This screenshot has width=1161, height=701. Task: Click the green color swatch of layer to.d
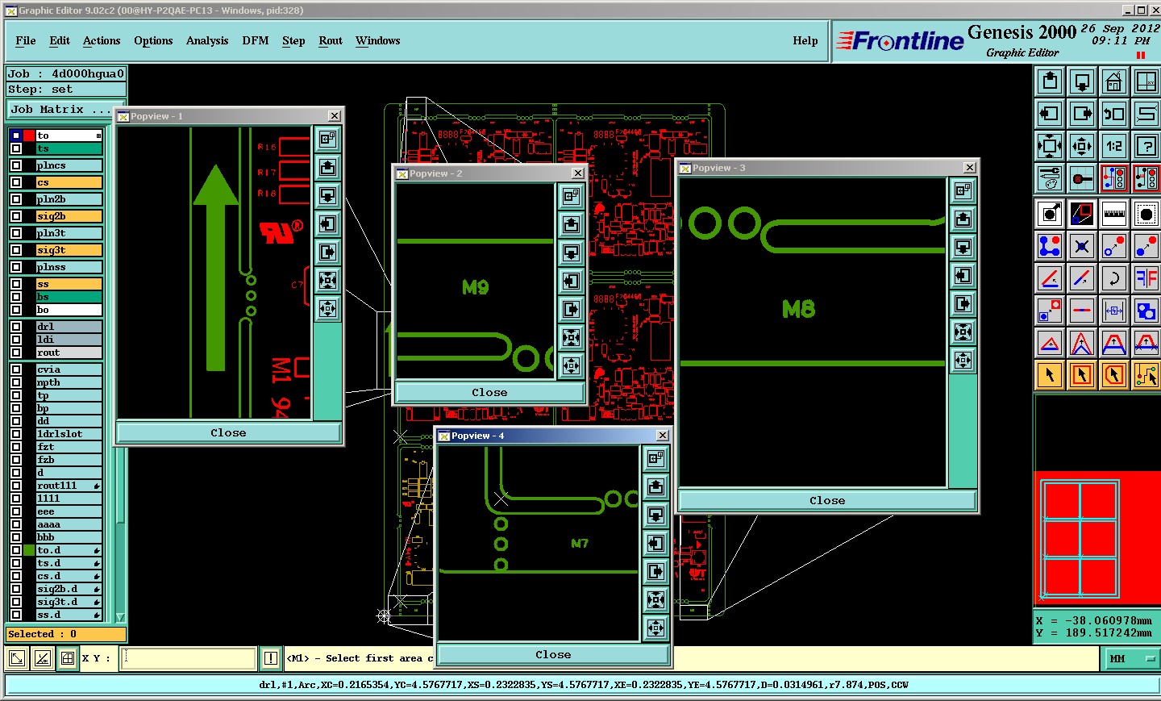[29, 550]
